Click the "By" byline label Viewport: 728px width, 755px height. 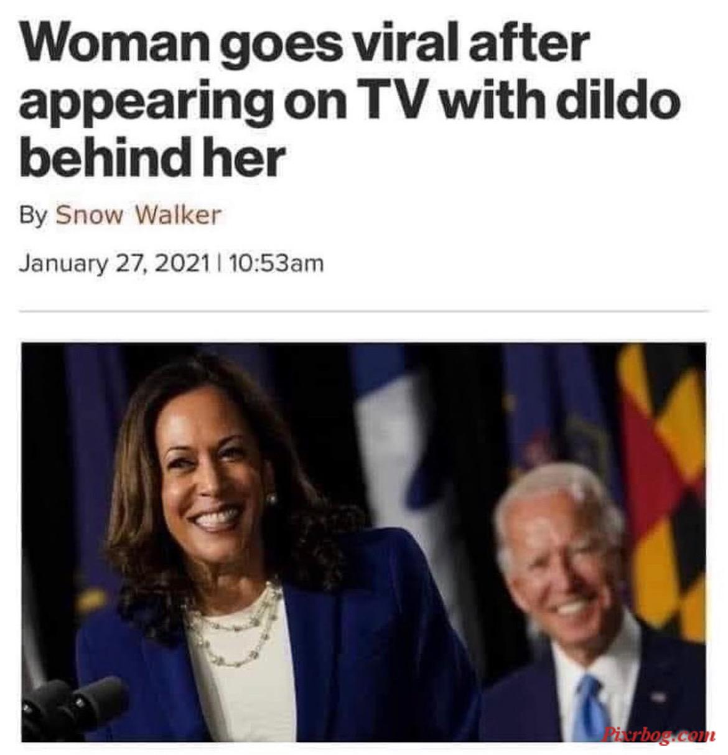tap(34, 216)
